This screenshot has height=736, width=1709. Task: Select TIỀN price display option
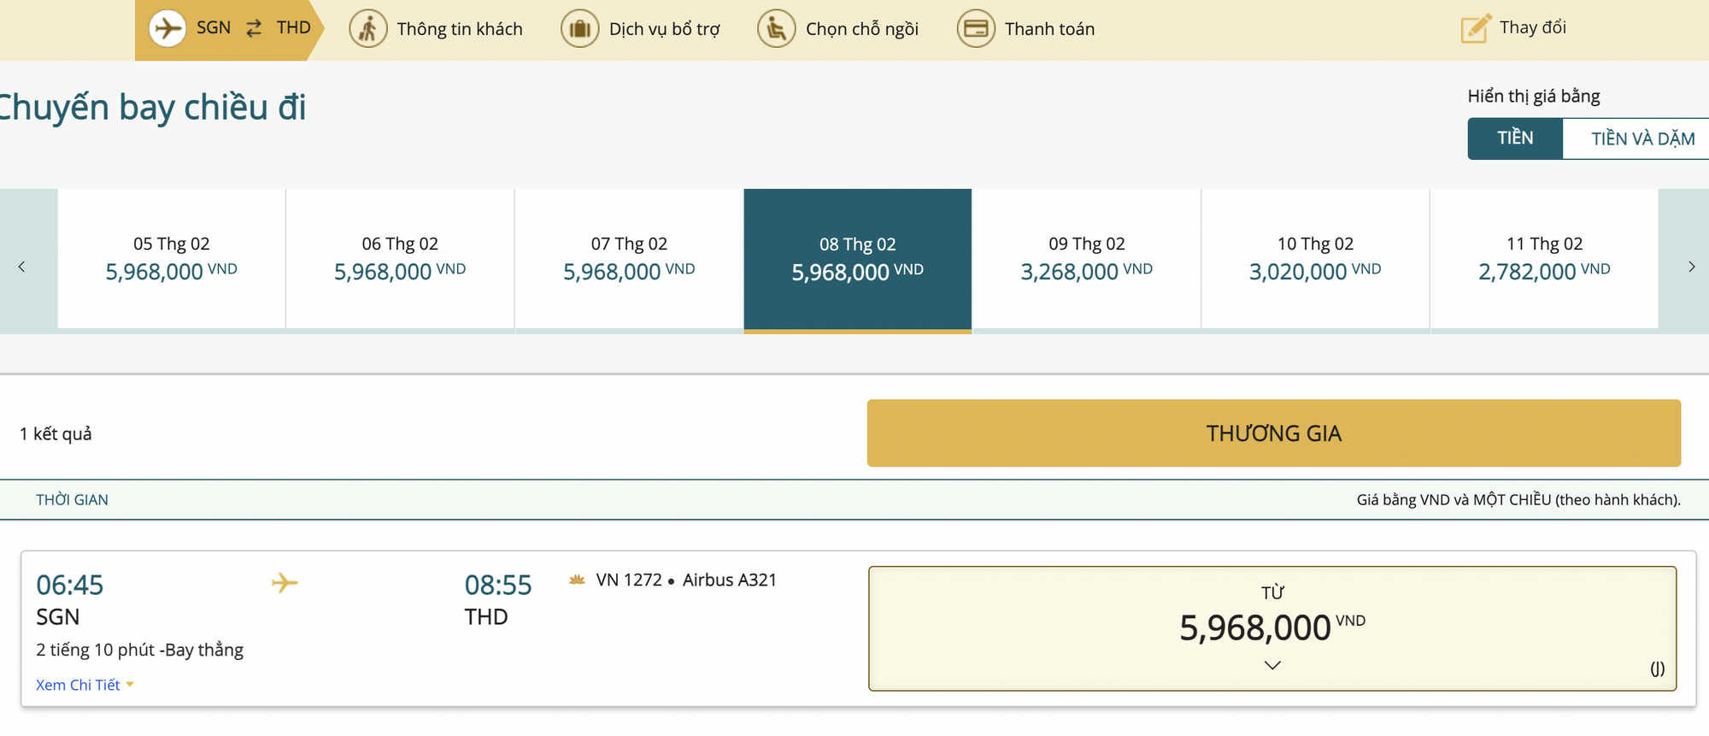point(1515,138)
